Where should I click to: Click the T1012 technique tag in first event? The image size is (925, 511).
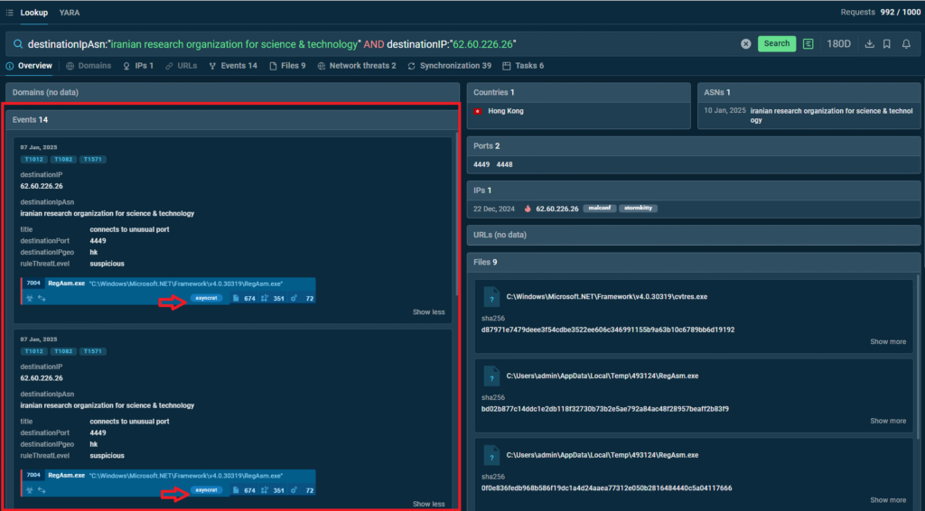point(33,160)
